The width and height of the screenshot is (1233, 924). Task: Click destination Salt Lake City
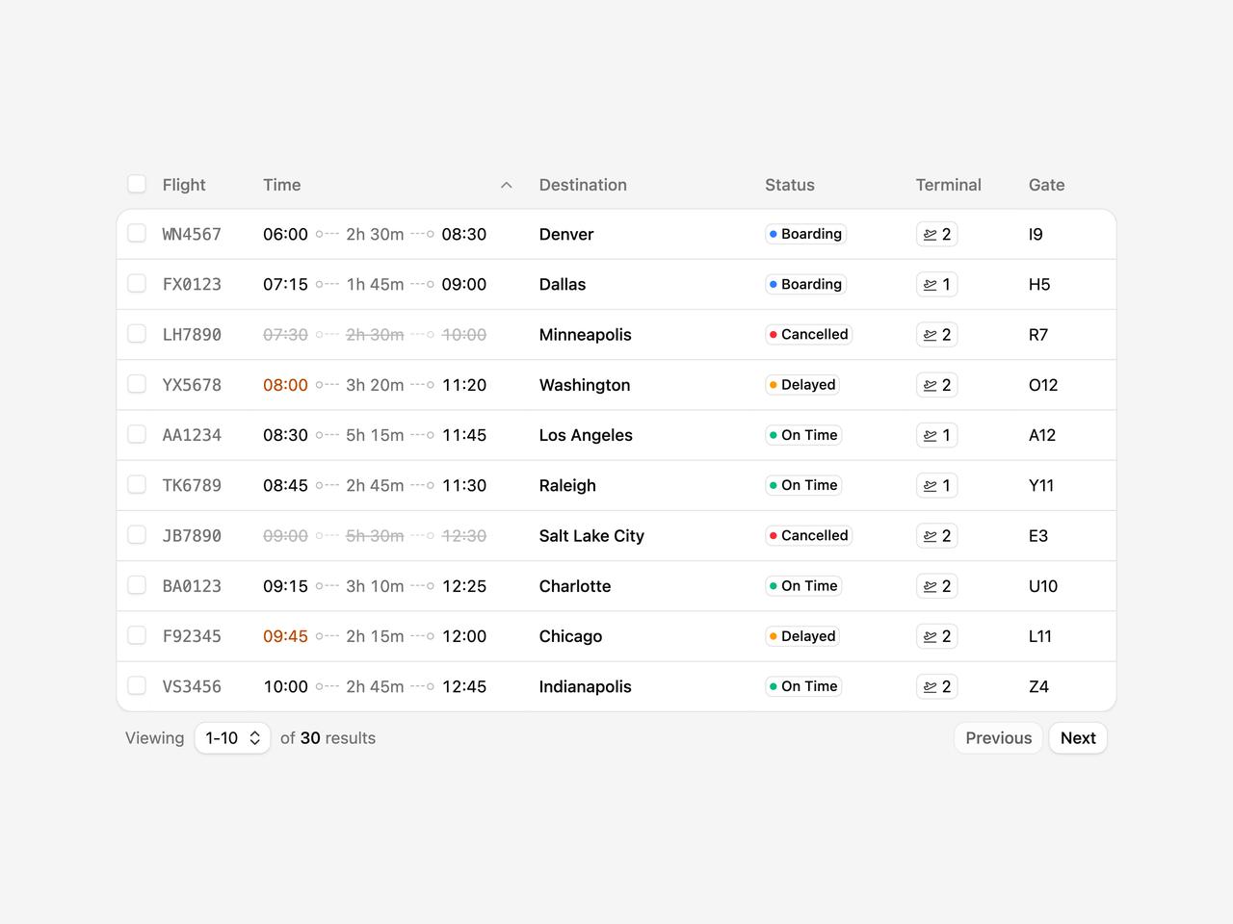591,536
